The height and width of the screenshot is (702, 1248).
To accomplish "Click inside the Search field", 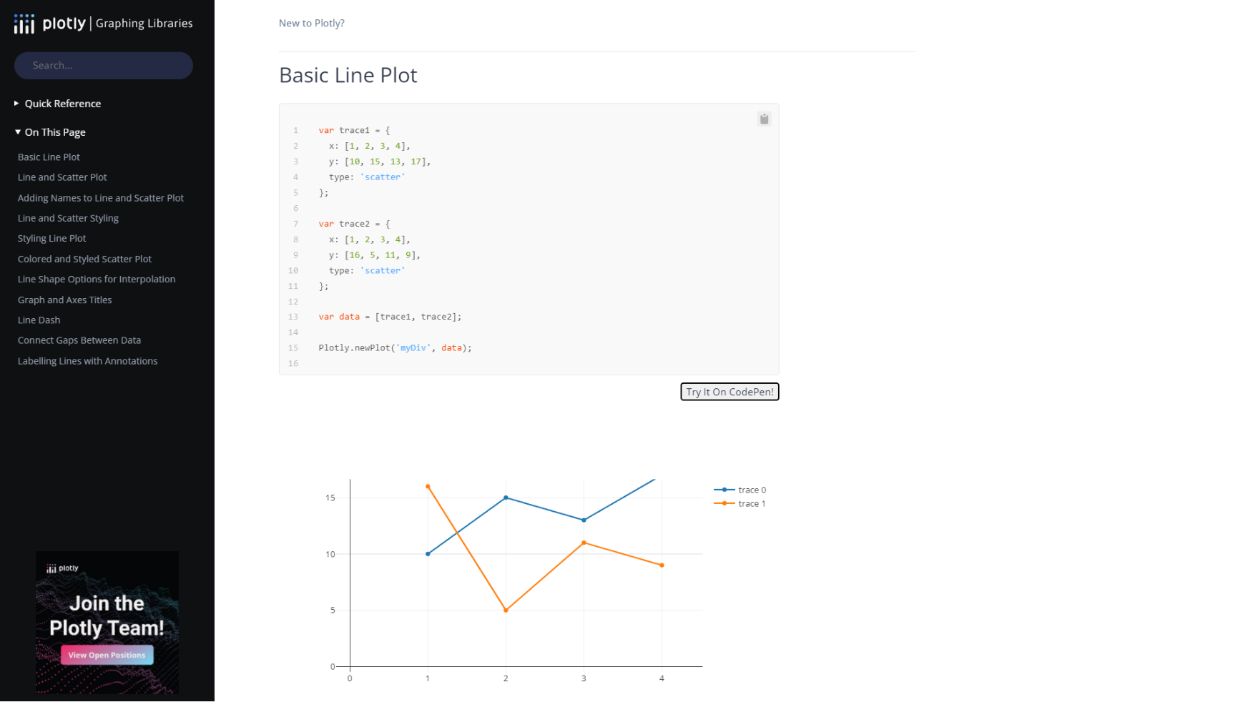I will 103,65.
